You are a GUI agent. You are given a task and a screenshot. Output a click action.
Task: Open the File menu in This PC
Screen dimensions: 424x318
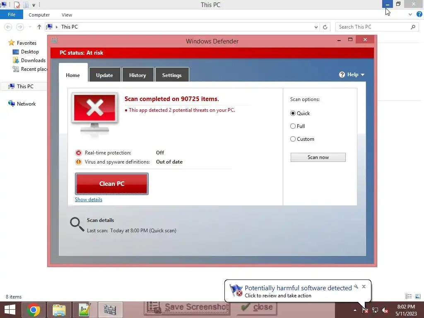[12, 14]
